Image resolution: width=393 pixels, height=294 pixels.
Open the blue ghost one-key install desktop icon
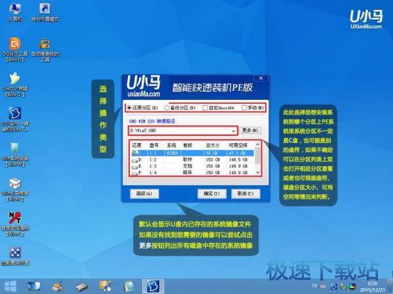click(15, 120)
